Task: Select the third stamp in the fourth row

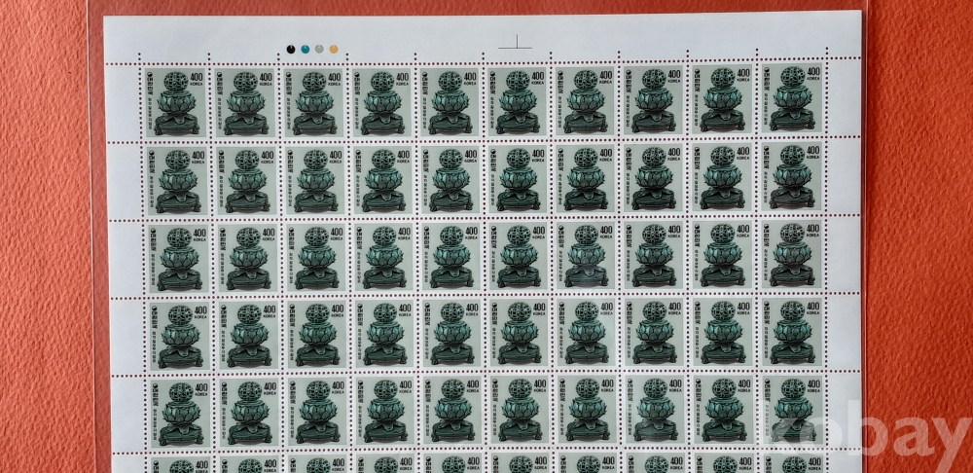Action: (x=313, y=336)
